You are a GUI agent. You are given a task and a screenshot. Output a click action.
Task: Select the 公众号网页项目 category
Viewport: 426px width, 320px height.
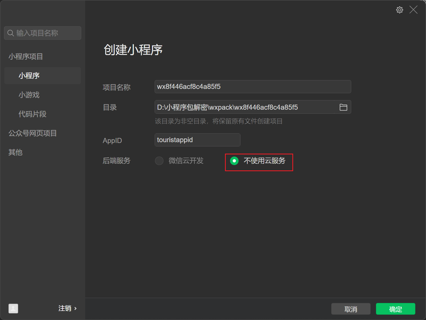(32, 133)
